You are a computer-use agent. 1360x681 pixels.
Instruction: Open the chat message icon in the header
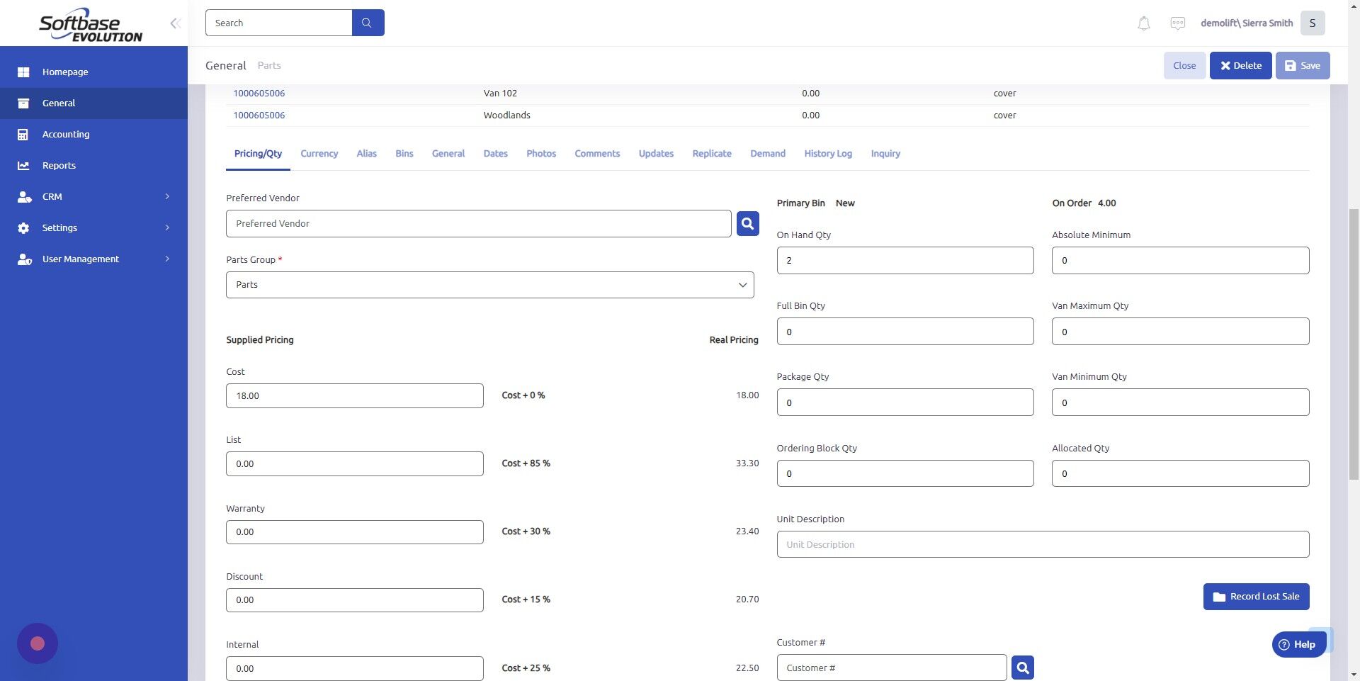point(1177,23)
